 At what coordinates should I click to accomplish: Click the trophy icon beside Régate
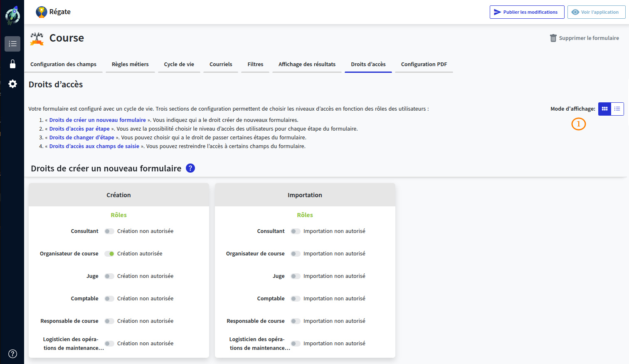click(x=41, y=12)
